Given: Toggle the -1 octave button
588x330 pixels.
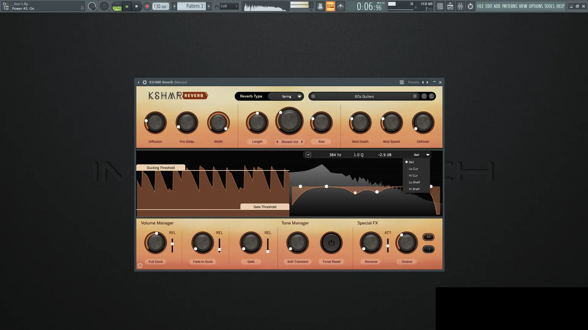Looking at the screenshot, I should pos(428,249).
